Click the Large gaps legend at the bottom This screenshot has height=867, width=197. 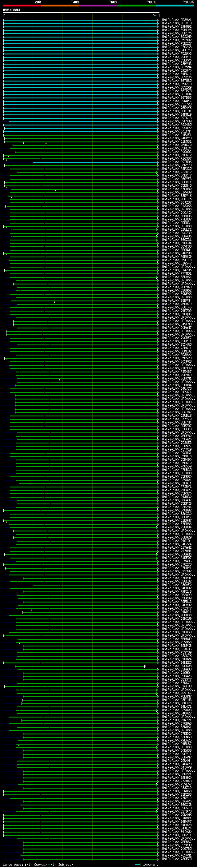click(38, 864)
